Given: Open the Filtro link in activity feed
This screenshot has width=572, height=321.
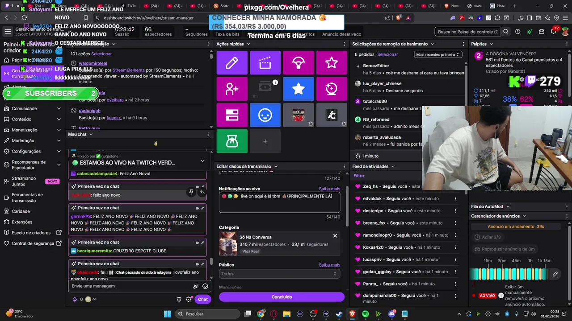Looking at the screenshot, I should tap(358, 176).
